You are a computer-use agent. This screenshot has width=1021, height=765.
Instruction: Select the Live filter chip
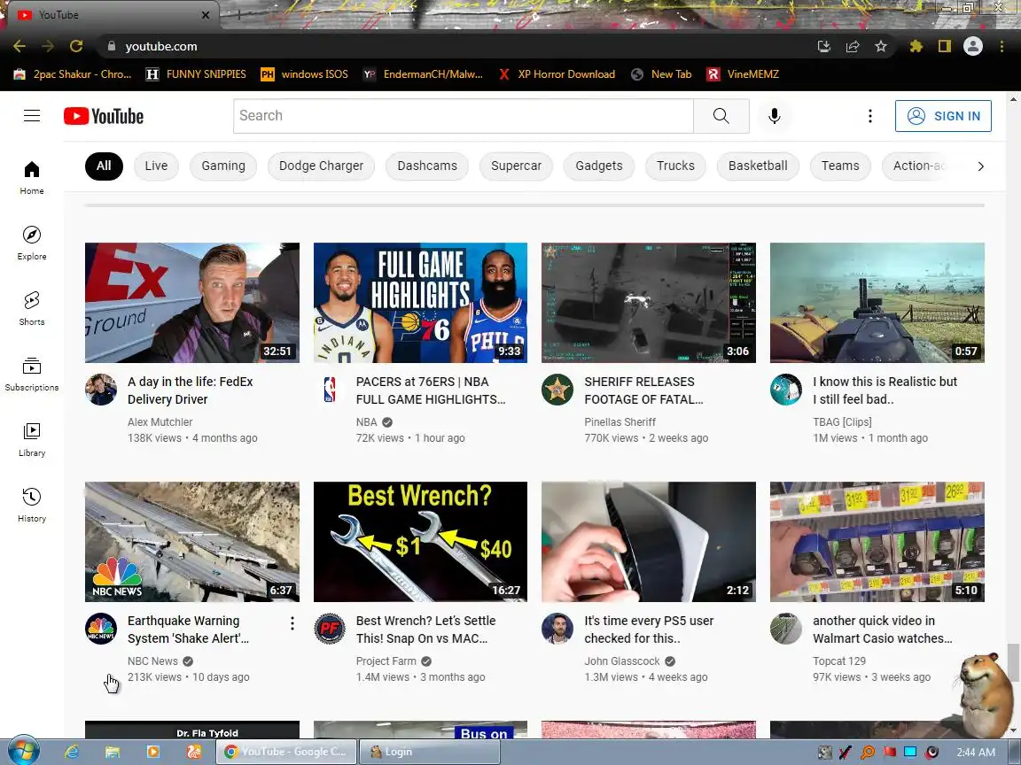coord(156,166)
